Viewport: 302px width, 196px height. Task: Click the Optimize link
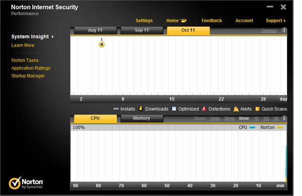pos(269,31)
